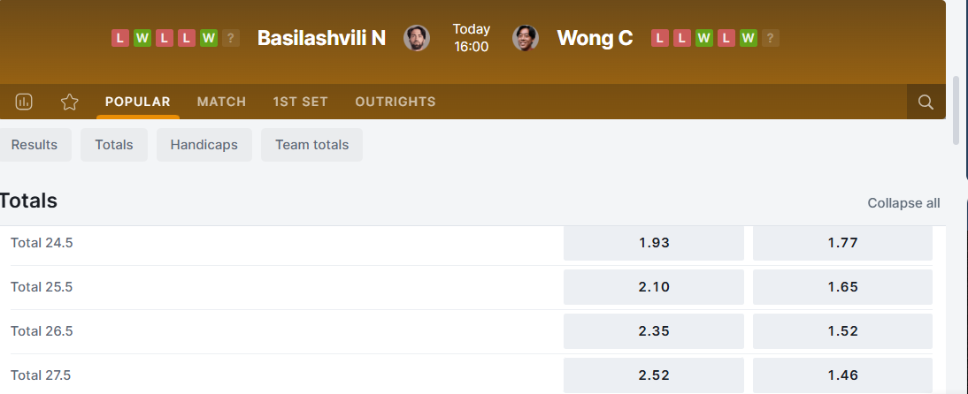This screenshot has height=394, width=968.
Task: Click Basilashvili N player avatar
Action: click(x=417, y=38)
